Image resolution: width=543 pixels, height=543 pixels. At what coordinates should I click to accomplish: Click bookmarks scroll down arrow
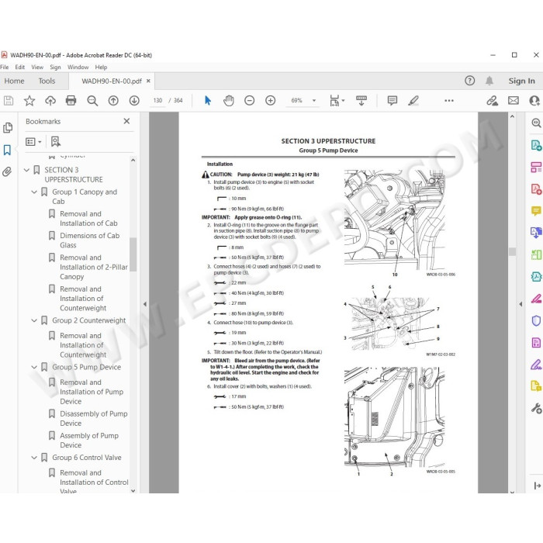[x=133, y=490]
